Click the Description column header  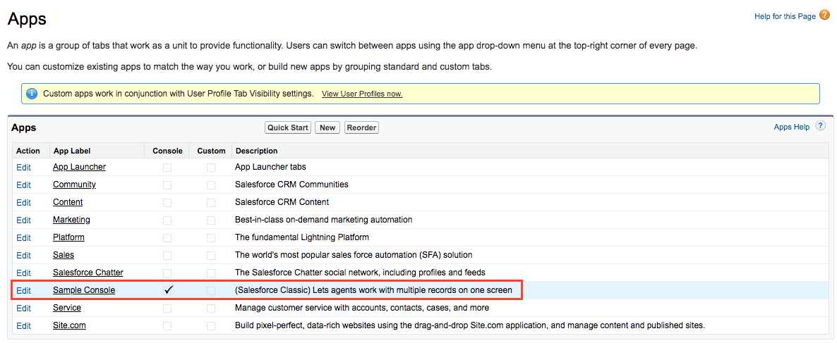257,151
